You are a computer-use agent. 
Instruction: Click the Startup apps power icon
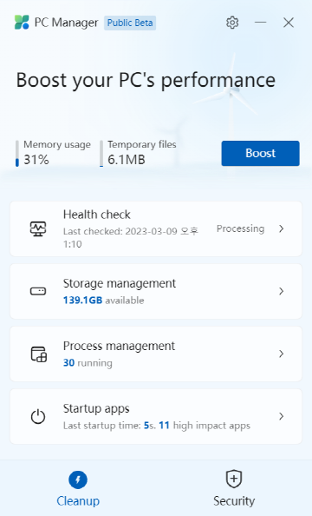click(x=38, y=416)
